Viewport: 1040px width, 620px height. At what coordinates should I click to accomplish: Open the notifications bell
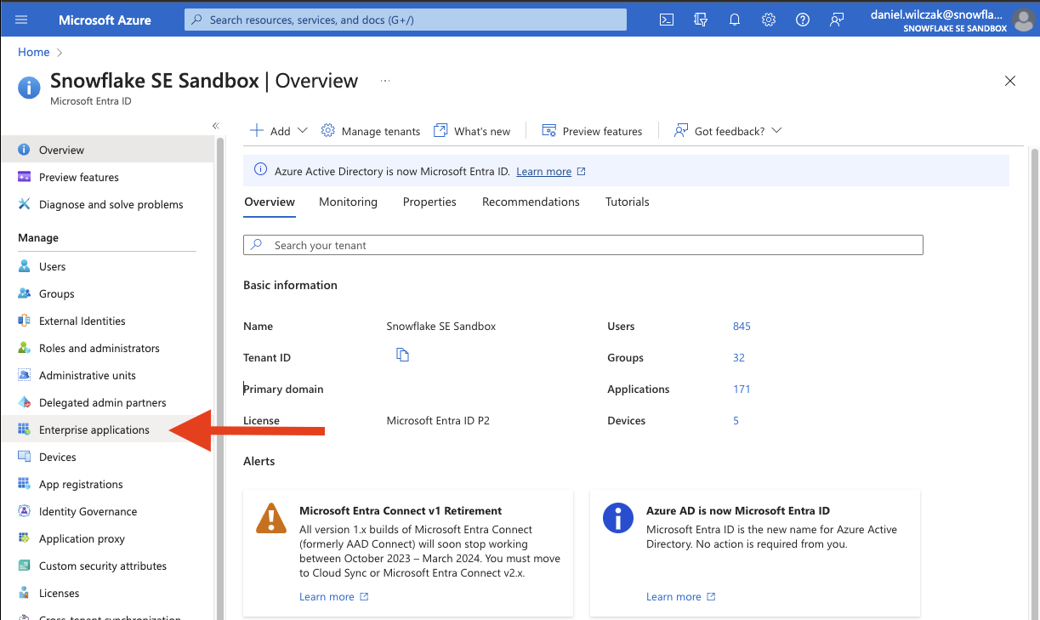(x=735, y=20)
